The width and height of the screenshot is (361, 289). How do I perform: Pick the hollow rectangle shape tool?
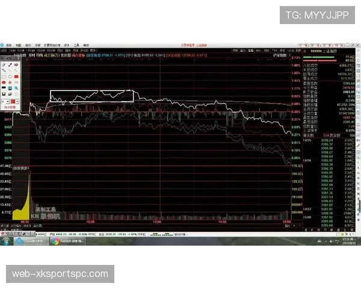point(4,76)
